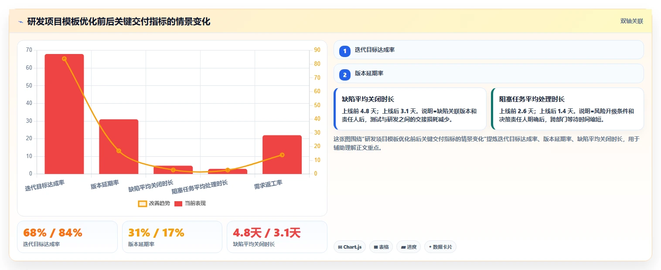Click the left axis value 70
Viewport: 661px width, 270px height.
(x=29, y=50)
